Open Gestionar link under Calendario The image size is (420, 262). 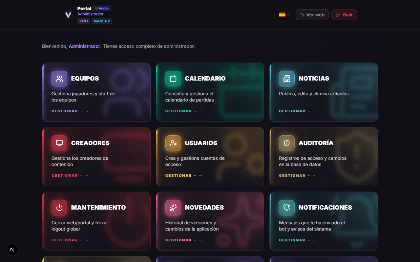tap(184, 111)
